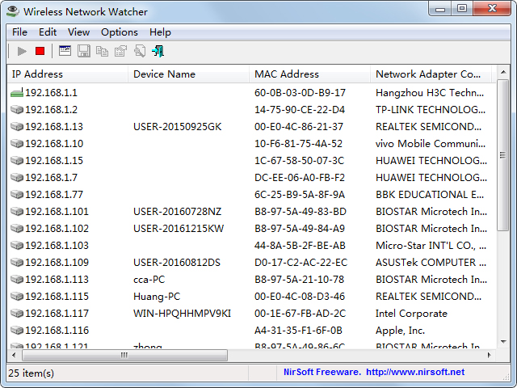The height and width of the screenshot is (388, 517).
Task: Click MAC address 60-0B-03-0D-B9-17
Action: tap(300, 93)
